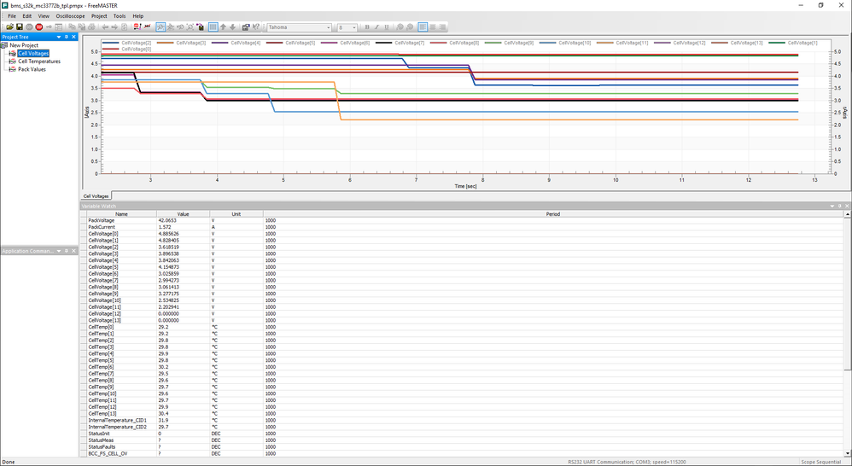Close the Project Tree panel
This screenshot has height=466, width=852.
pos(74,37)
